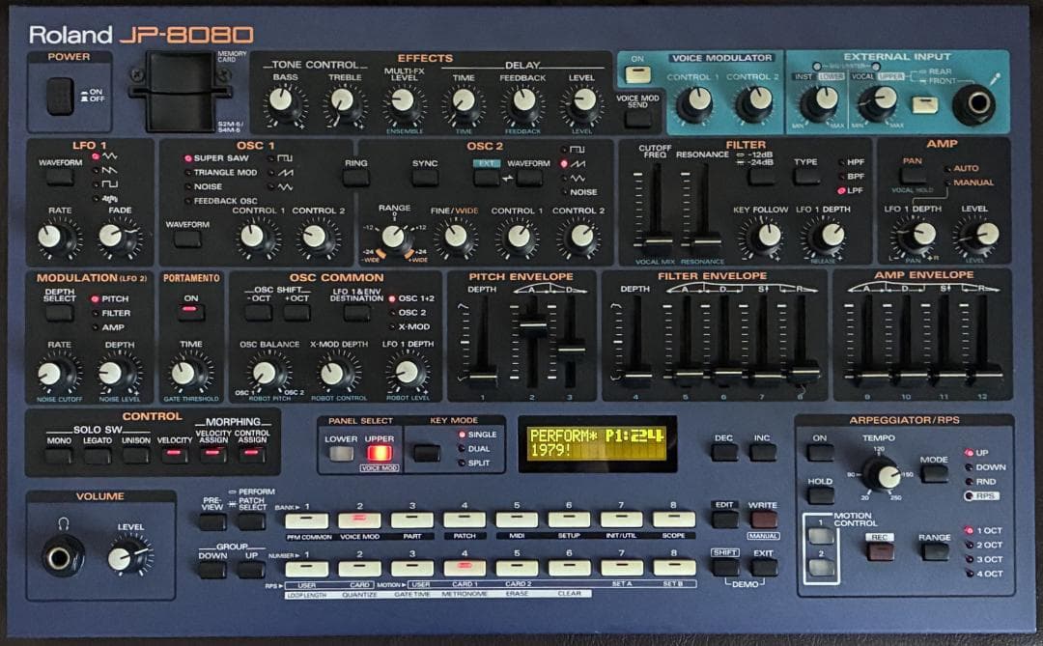Select the bank button labeled VOICE MOD

[x=359, y=520]
